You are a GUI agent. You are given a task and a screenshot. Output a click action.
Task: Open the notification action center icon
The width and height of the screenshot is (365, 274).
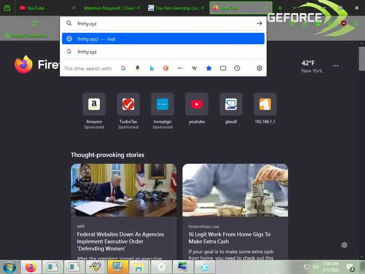click(x=350, y=267)
